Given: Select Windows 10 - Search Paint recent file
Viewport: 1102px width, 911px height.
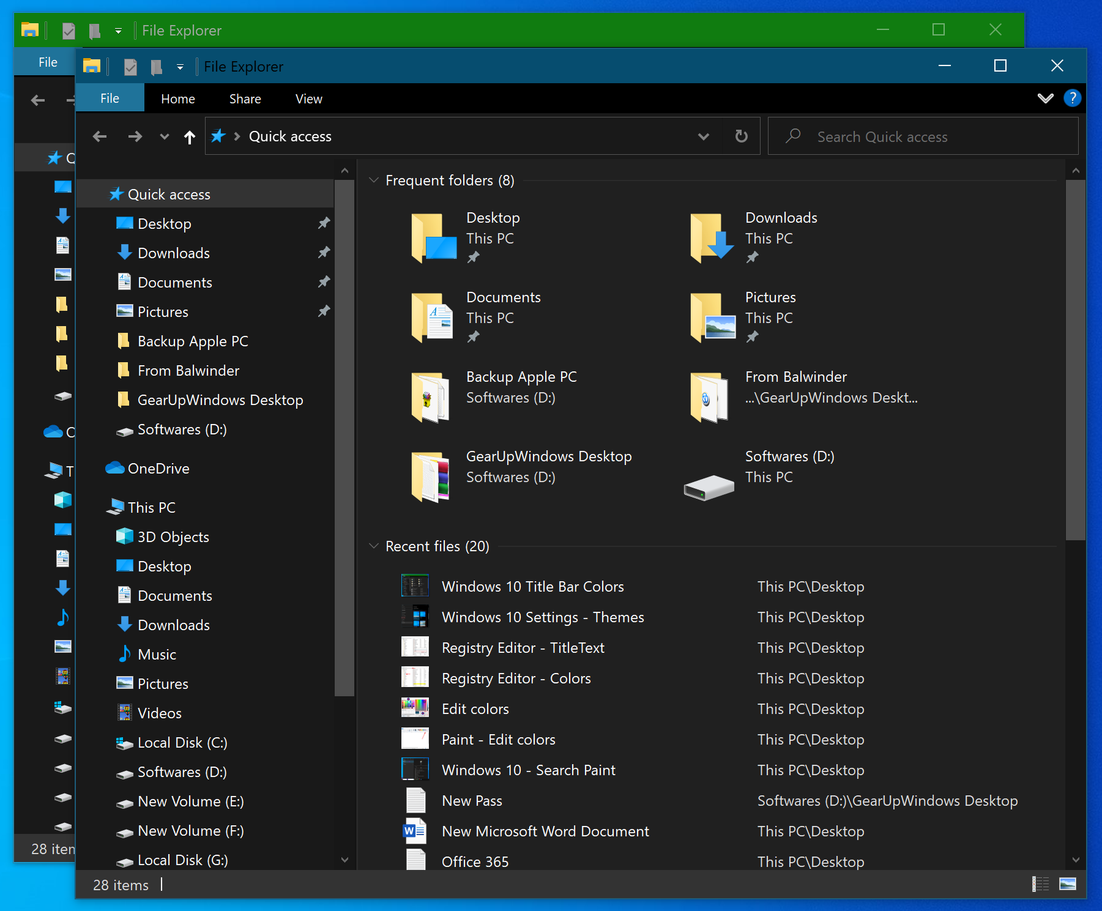Looking at the screenshot, I should (x=529, y=770).
